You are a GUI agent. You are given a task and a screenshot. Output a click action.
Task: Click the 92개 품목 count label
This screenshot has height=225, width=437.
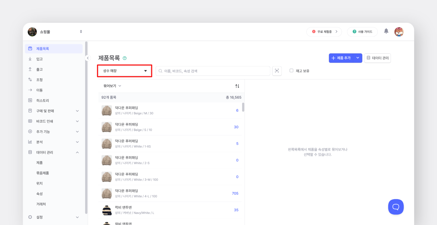click(109, 97)
